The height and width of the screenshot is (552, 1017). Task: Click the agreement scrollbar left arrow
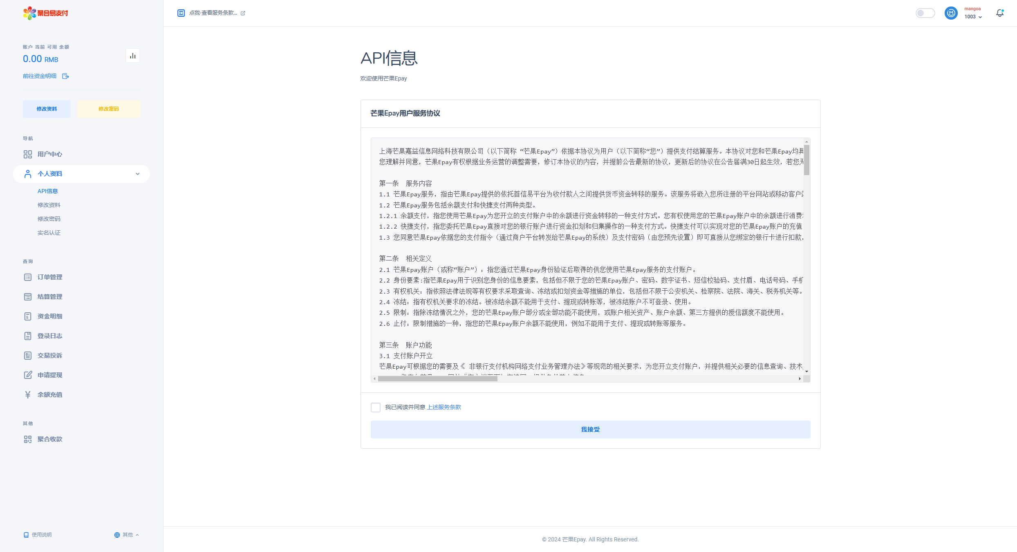[374, 379]
